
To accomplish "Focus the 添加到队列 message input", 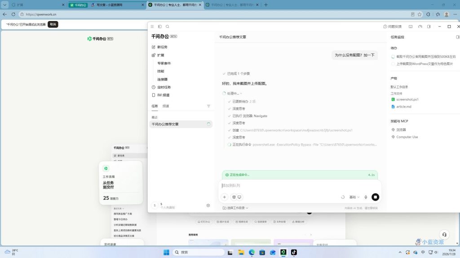I will 300,185.
